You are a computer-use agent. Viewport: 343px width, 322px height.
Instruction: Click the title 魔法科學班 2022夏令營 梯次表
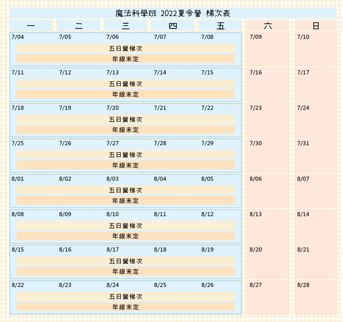click(x=173, y=13)
